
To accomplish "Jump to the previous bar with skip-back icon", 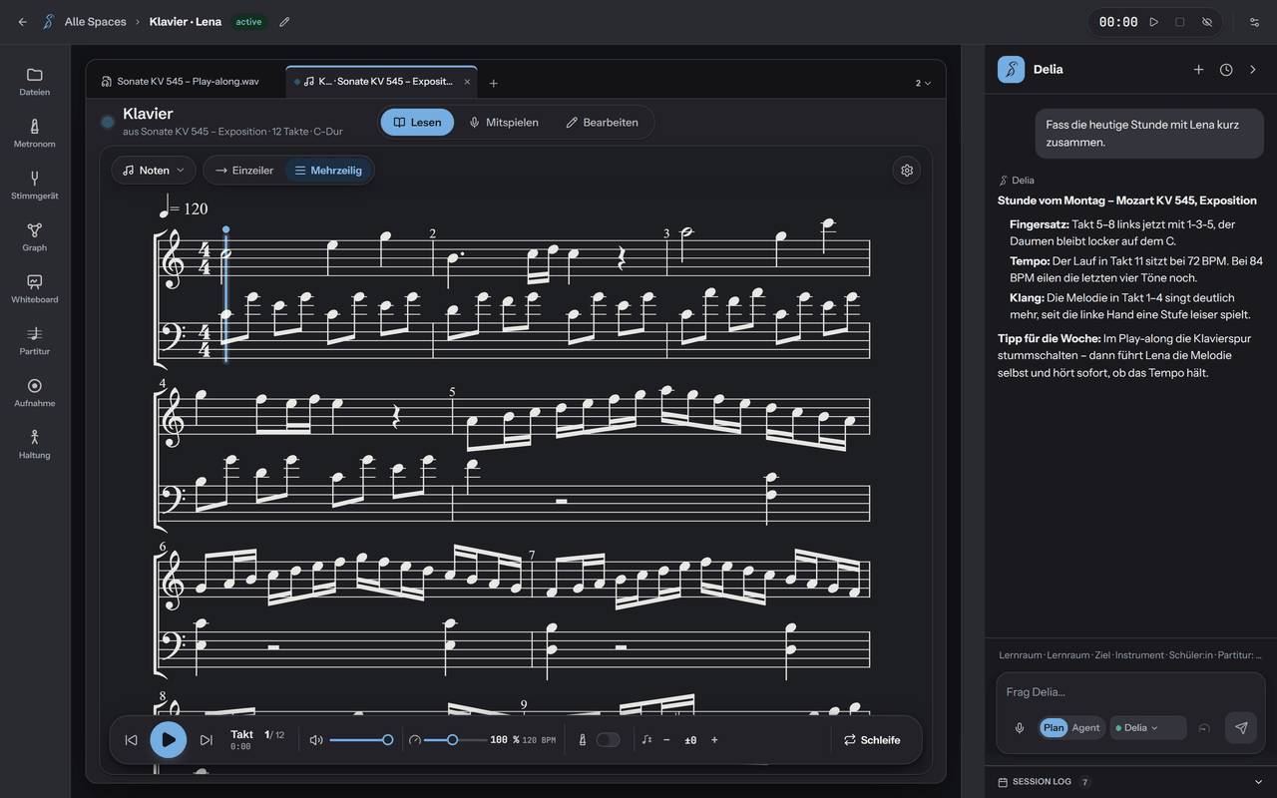I will point(131,740).
